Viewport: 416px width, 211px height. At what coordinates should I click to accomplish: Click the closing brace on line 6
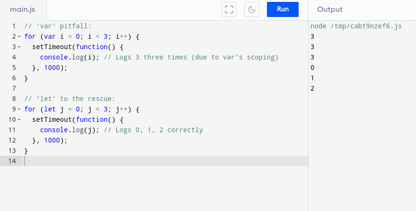pyautogui.click(x=26, y=78)
